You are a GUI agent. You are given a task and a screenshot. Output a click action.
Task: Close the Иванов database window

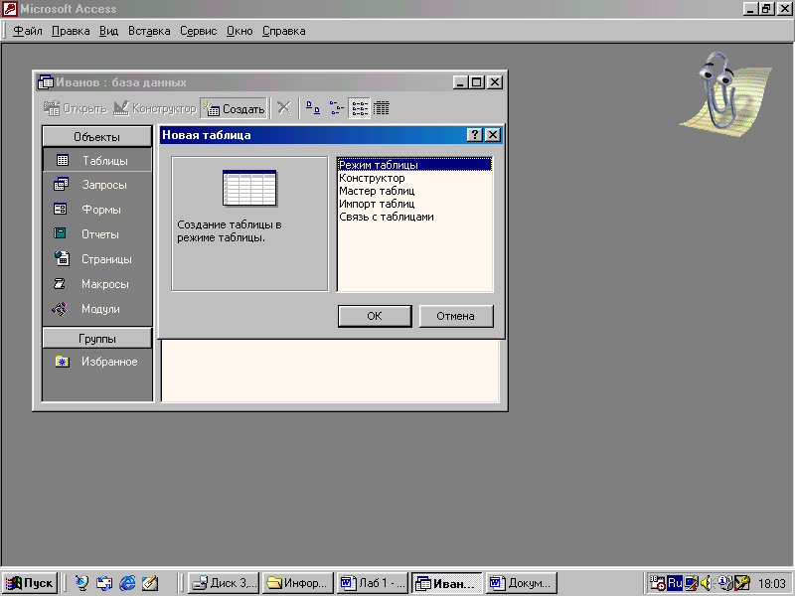[495, 82]
